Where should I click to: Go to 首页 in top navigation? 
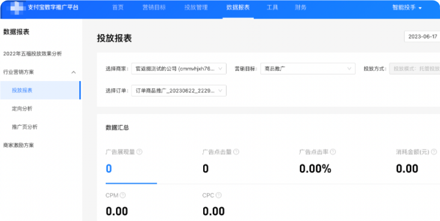[118, 8]
